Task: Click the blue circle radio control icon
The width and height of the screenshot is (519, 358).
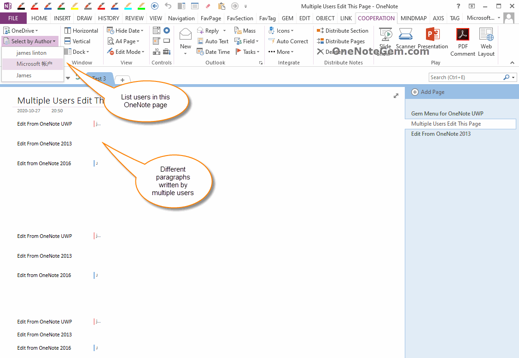Action: pos(167,30)
